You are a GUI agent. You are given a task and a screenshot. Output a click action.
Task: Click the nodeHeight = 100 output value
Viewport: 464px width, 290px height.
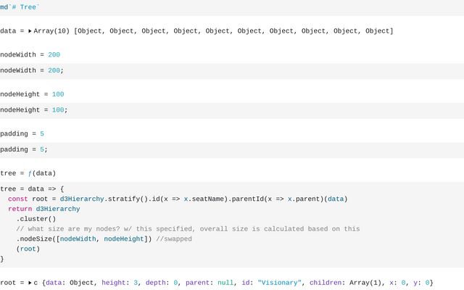58,94
